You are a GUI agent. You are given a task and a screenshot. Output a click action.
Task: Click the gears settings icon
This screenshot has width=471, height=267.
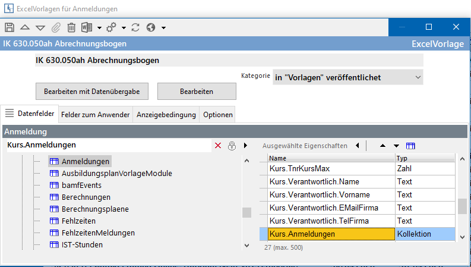click(x=112, y=27)
